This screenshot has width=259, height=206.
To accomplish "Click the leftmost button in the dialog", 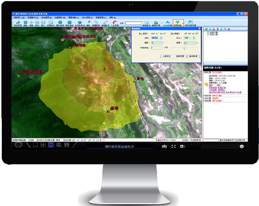I will [x=166, y=56].
